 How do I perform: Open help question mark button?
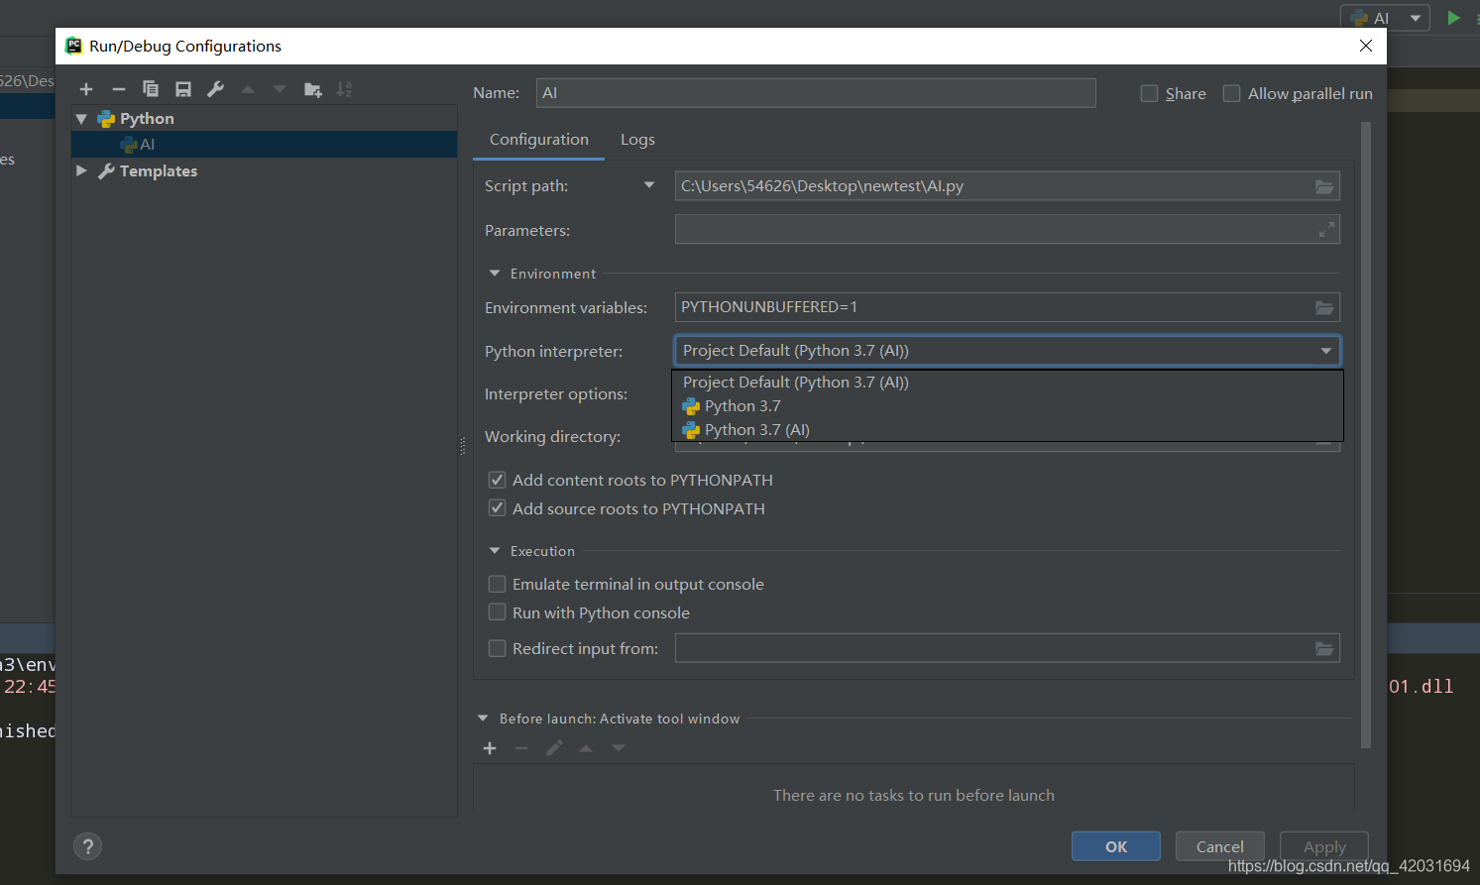pos(88,846)
